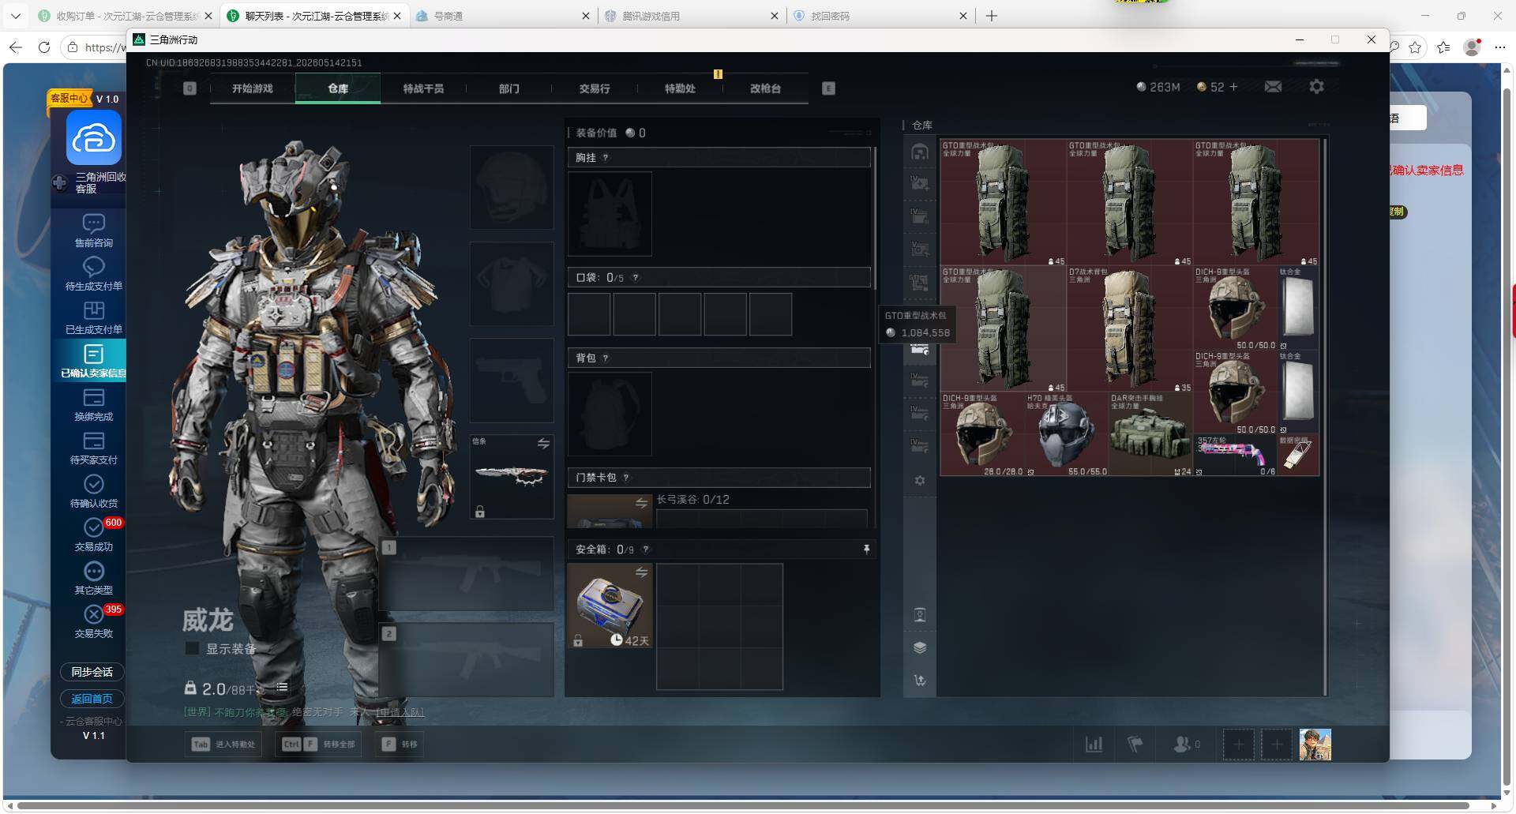Click the help icon next to 安全箱
Viewport: 1516px width, 814px height.
tap(646, 550)
